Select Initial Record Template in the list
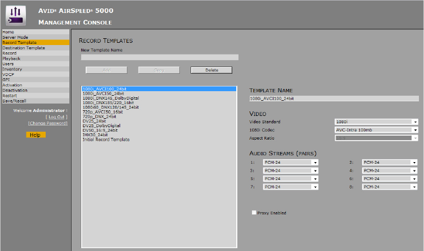Image resolution: width=424 pixels, height=251 pixels. (x=159, y=140)
